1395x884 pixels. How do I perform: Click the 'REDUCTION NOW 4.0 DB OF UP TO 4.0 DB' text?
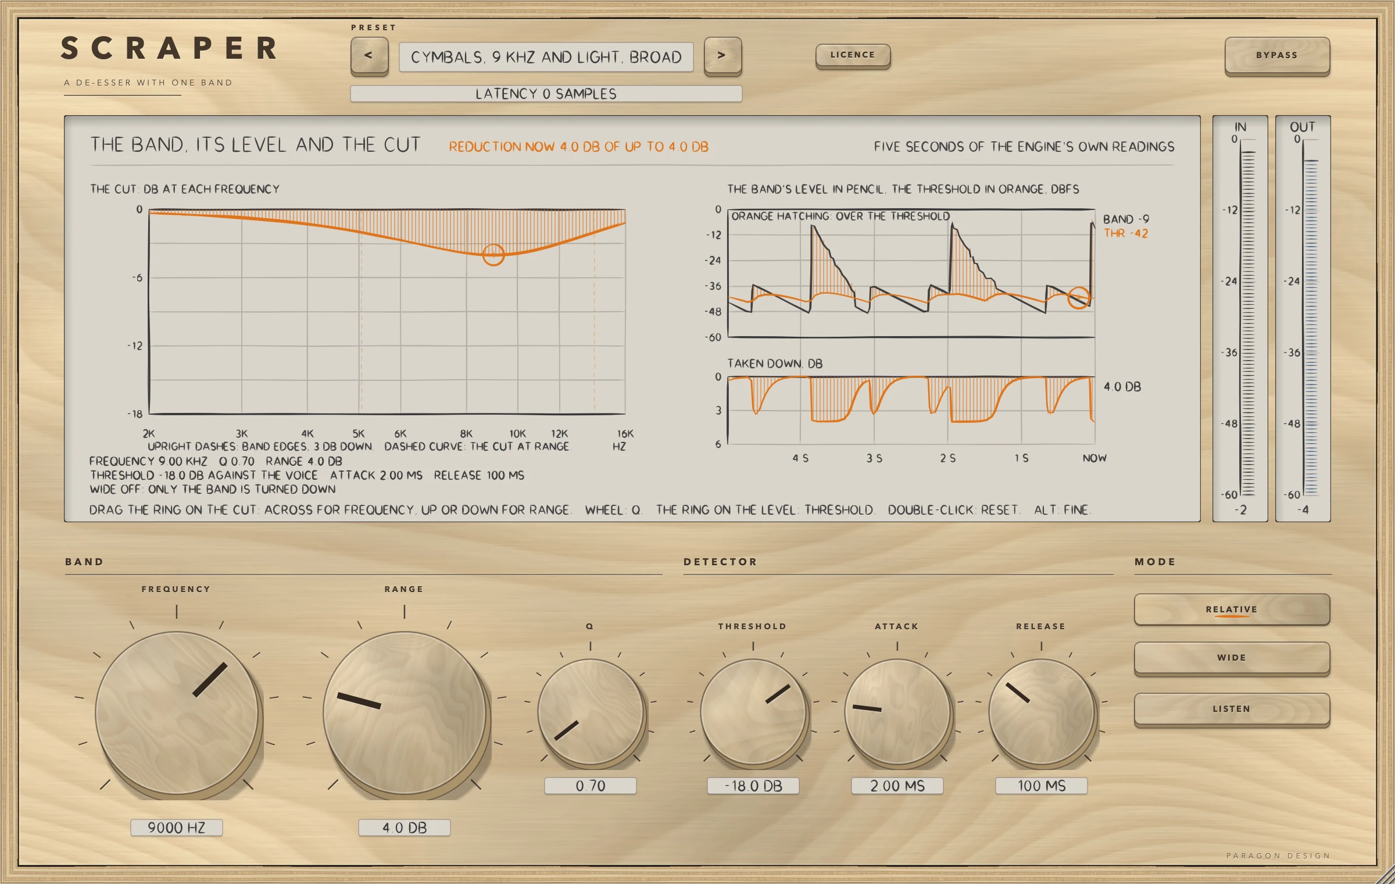click(578, 147)
